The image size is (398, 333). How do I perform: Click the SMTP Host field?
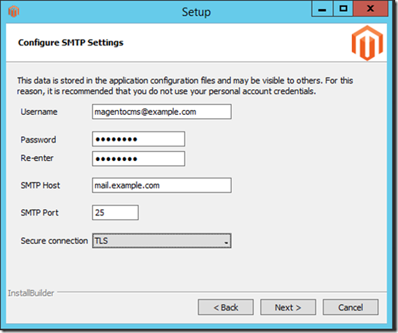[x=161, y=185]
